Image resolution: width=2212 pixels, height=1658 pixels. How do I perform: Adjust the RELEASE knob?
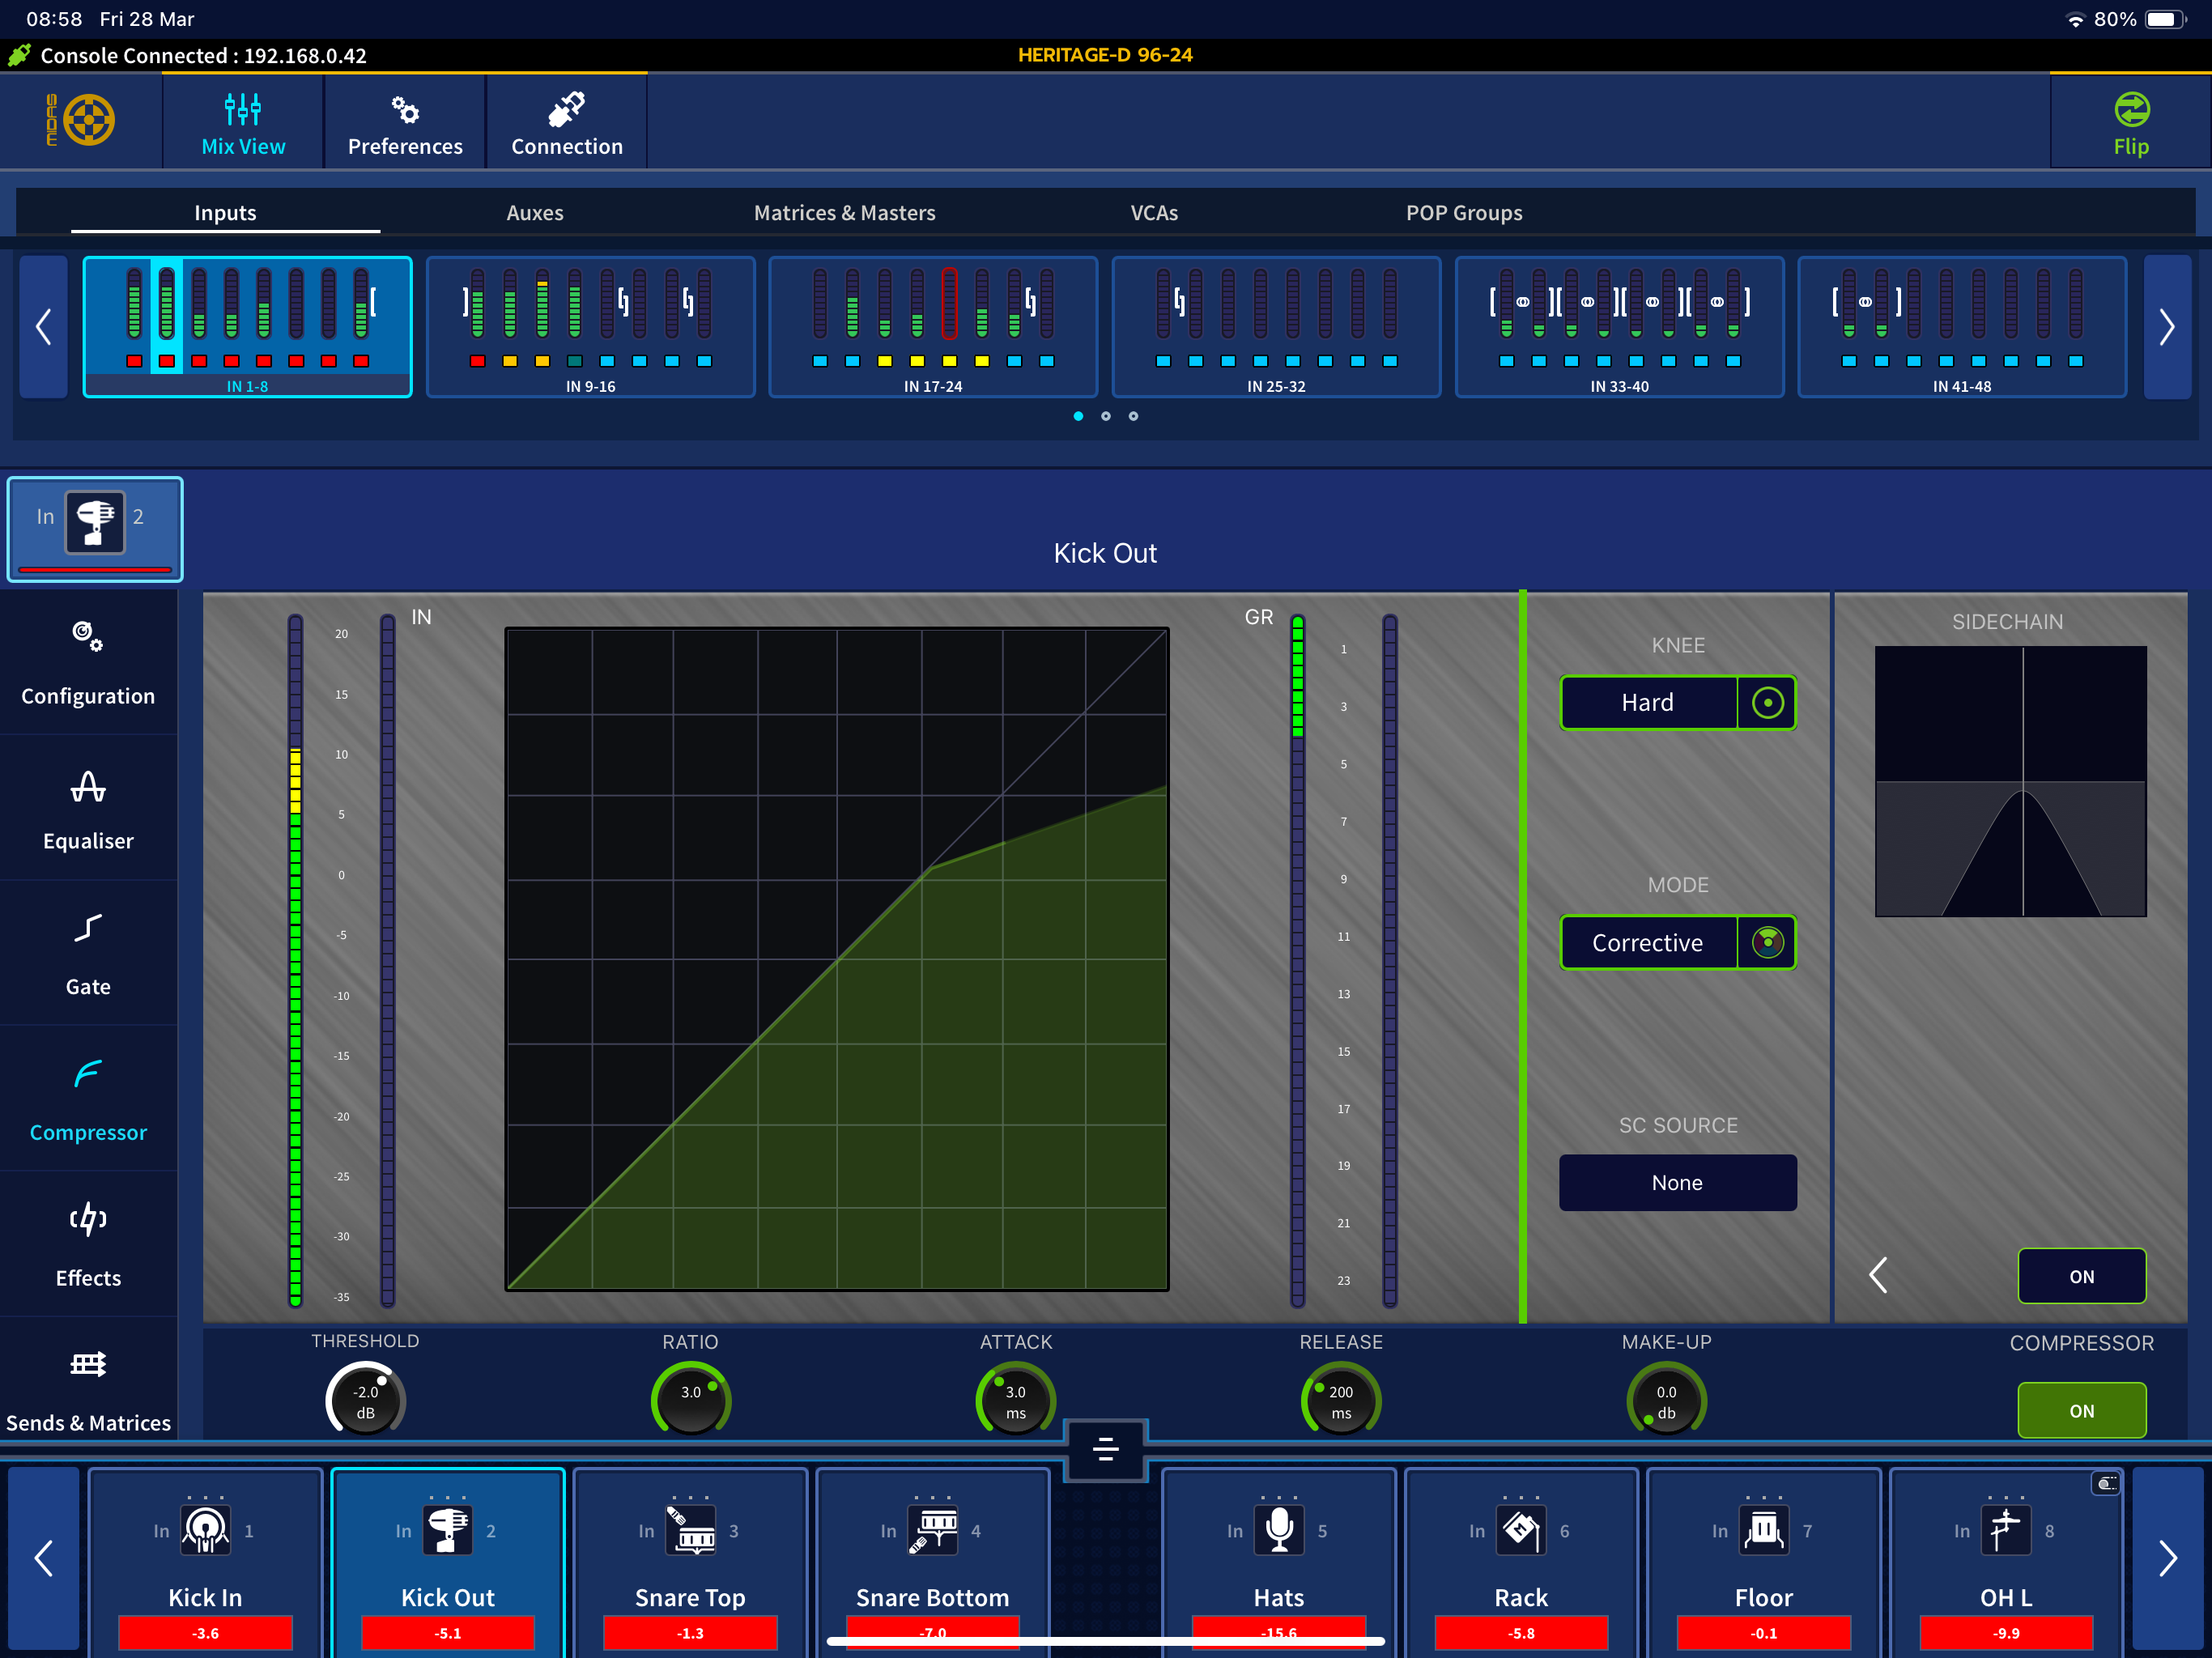point(1341,1399)
